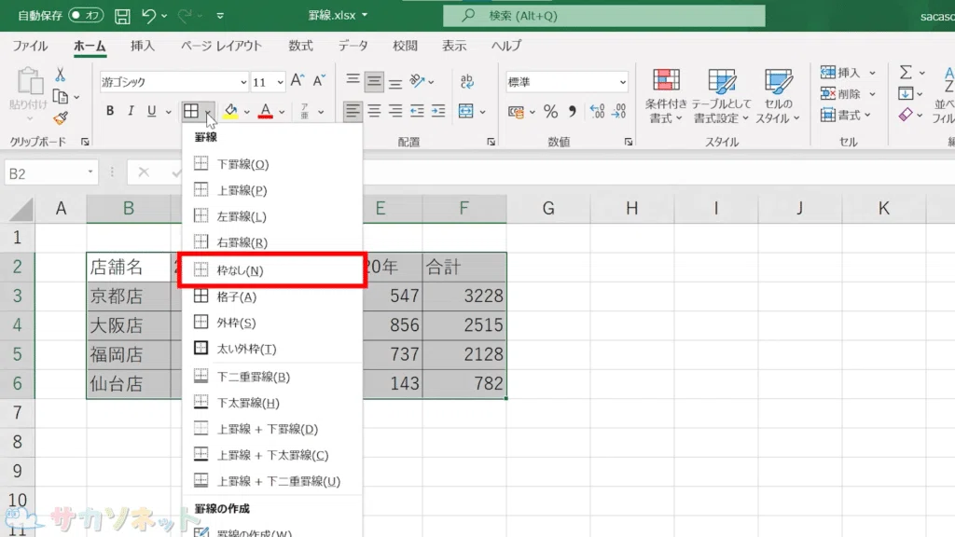The image size is (955, 537).
Task: Toggle Bold formatting
Action: (110, 111)
